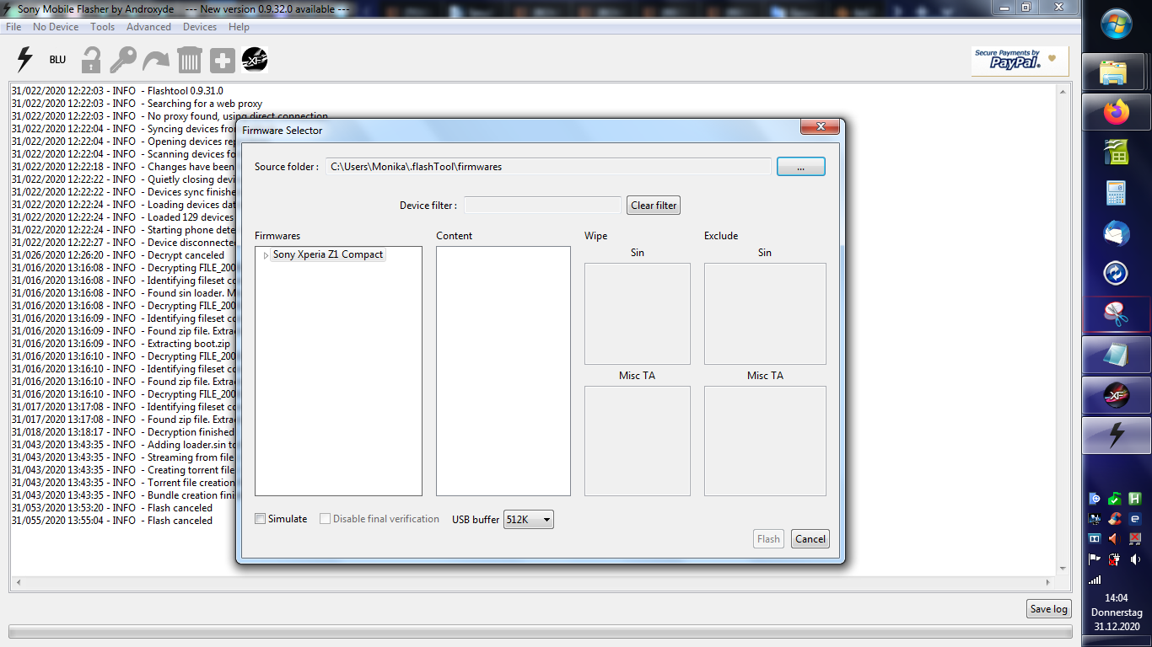Click into the Device filter field

tap(542, 206)
